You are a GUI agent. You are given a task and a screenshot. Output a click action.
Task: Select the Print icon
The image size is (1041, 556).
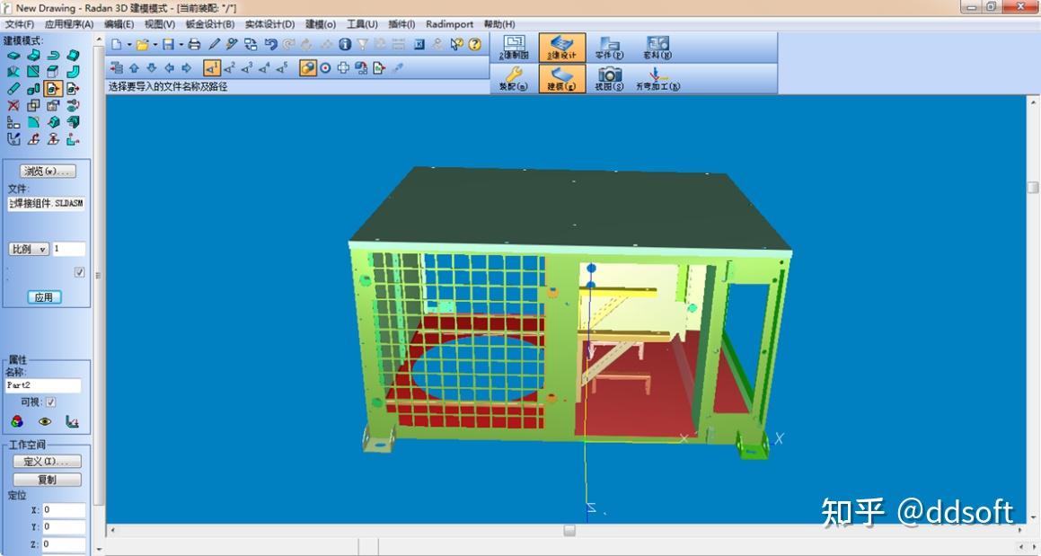193,45
